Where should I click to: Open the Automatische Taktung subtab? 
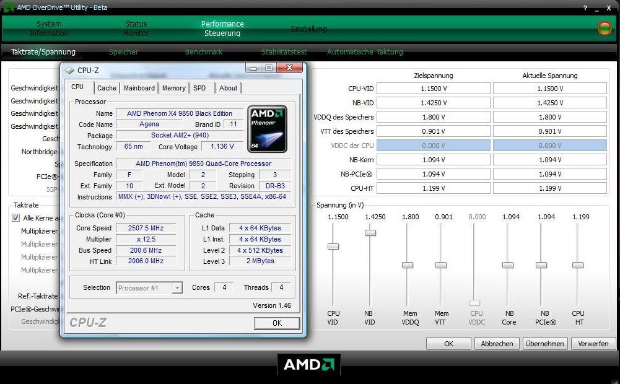click(x=365, y=52)
